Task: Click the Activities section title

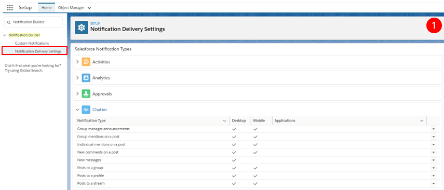Action: 101,62
